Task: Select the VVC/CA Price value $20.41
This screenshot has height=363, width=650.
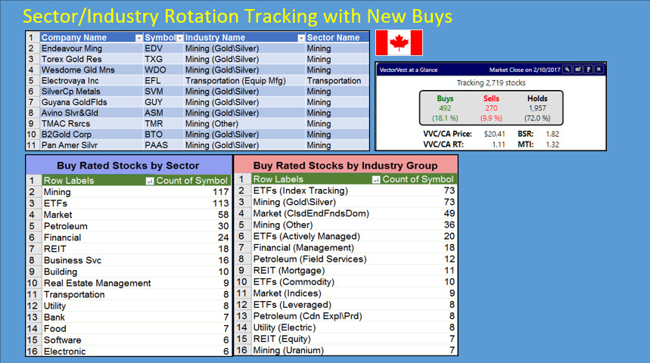Action: point(494,134)
